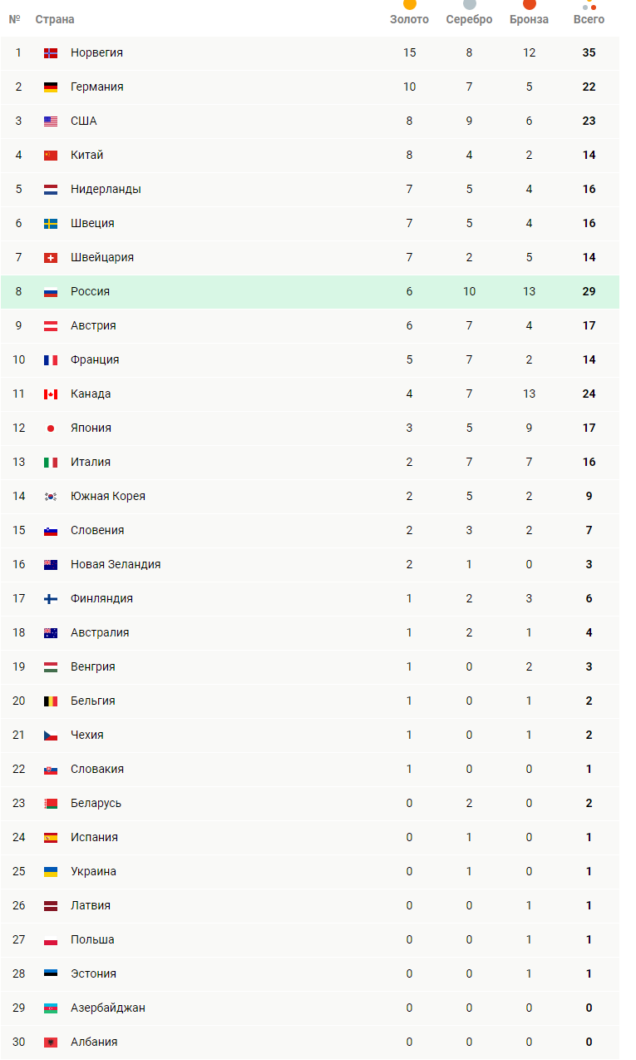Open the Азербайджан country link
This screenshot has width=636, height=1060.
point(108,1008)
